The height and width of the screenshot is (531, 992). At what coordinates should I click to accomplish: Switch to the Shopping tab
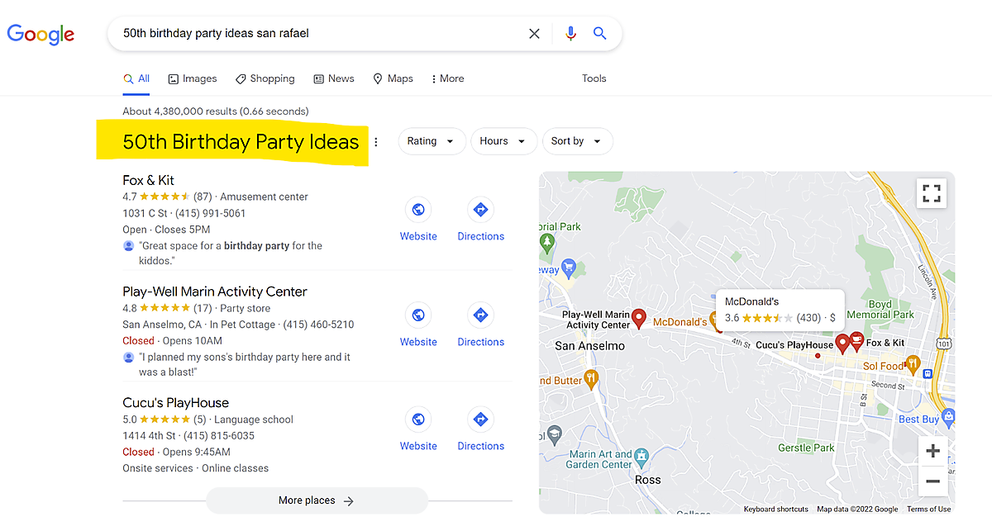[x=265, y=78]
